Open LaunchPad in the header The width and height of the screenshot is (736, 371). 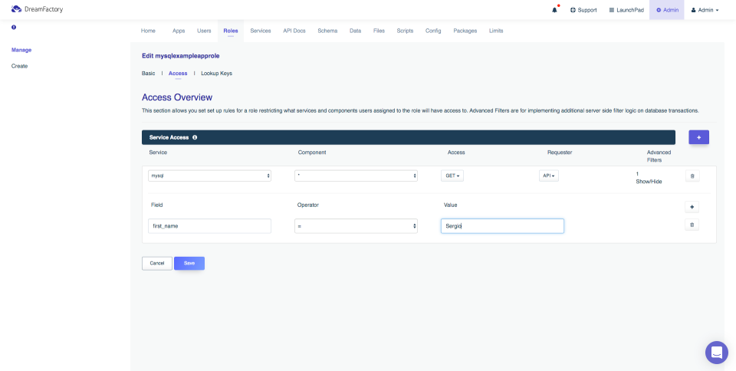[626, 10]
